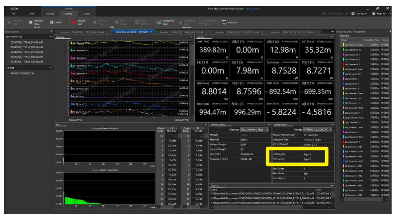Click the Measurement Mode IEC Harmonic value
Viewport: 399px width, 218px height.
(x=311, y=135)
